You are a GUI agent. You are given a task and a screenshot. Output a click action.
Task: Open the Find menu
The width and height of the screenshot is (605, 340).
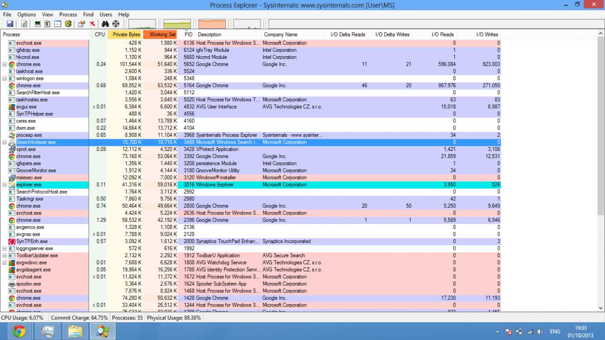click(x=88, y=15)
